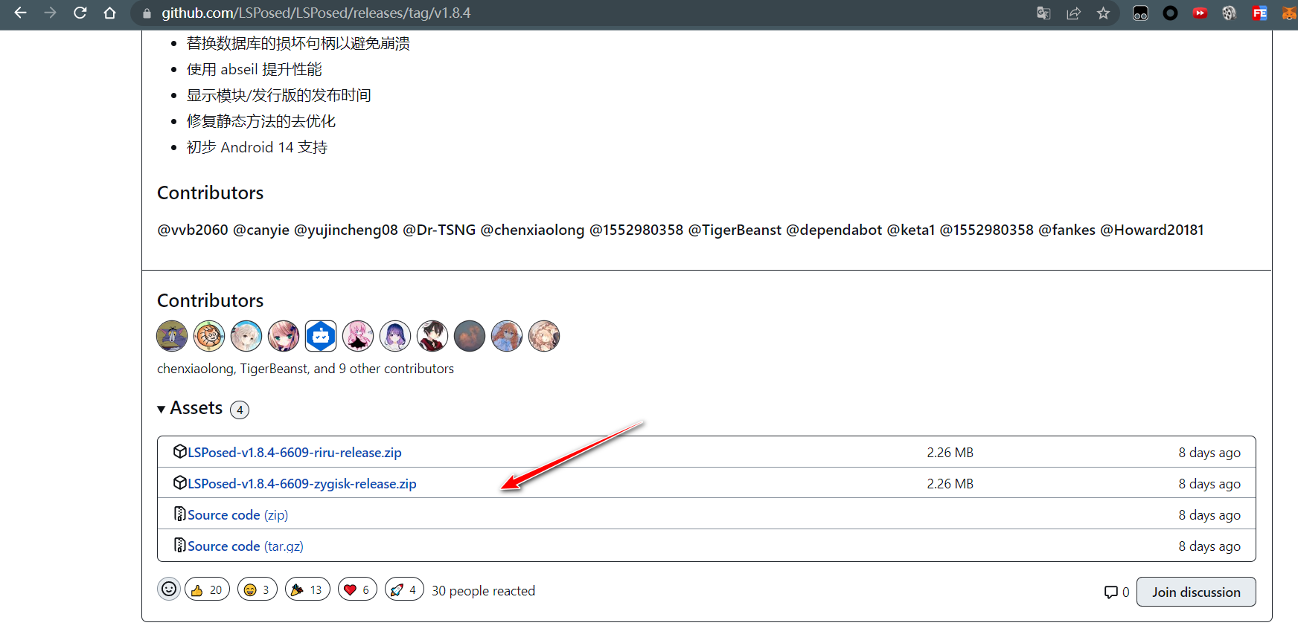Toggle the rocket reaction with 4
The image size is (1298, 643).
pyautogui.click(x=404, y=589)
